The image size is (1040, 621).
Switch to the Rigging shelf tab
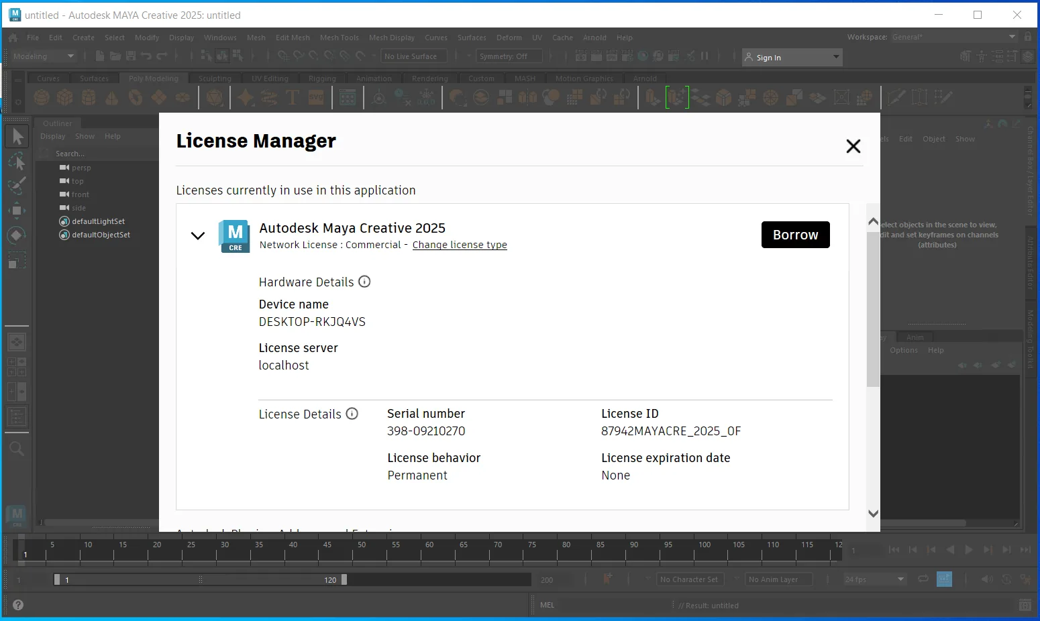(322, 78)
